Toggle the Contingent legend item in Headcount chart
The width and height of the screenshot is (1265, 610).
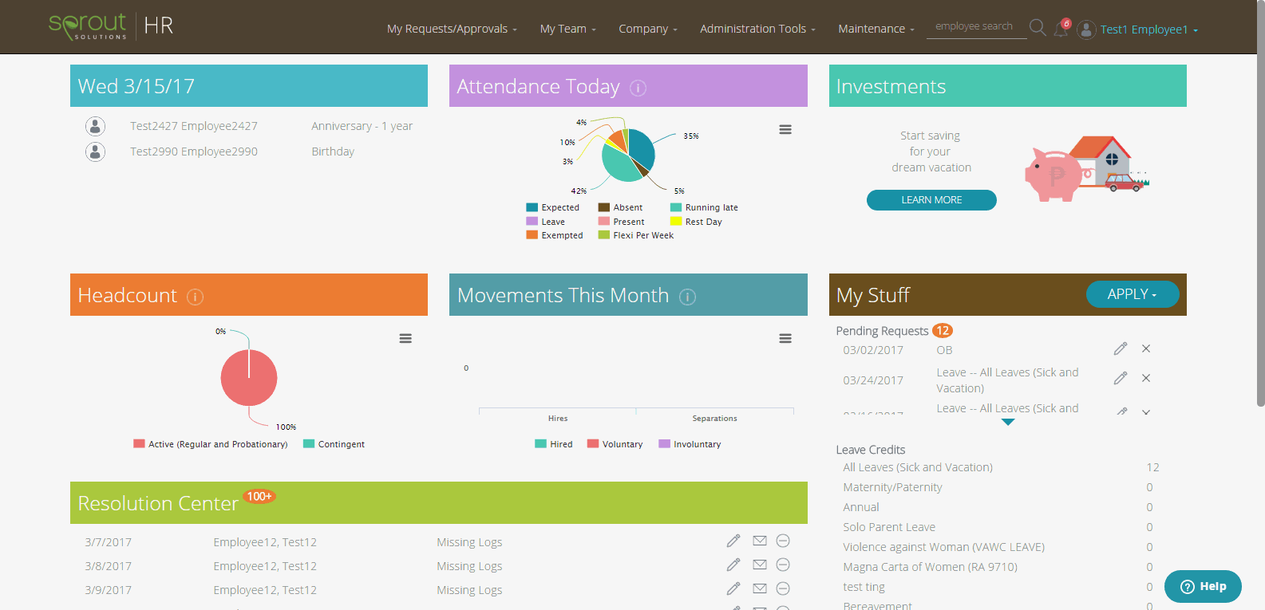pos(334,444)
